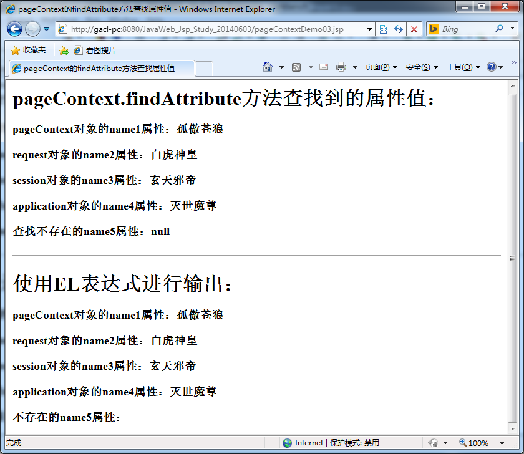Expand the address bar history dropdown

pyautogui.click(x=369, y=29)
